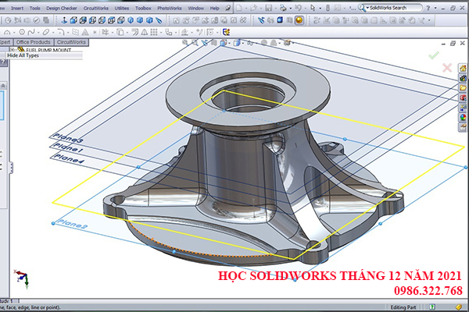Click the Rapid Sketch icon
The image size is (469, 312).
[x=227, y=32]
